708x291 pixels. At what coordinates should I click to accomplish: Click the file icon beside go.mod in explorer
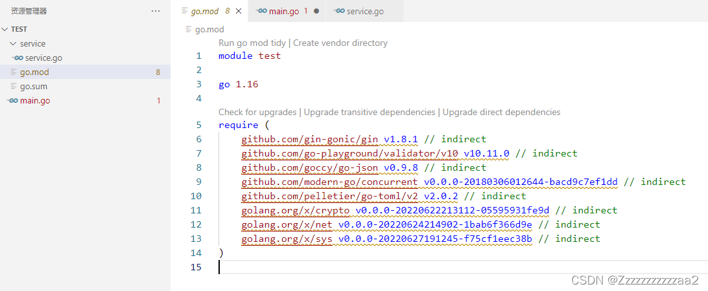[x=14, y=72]
